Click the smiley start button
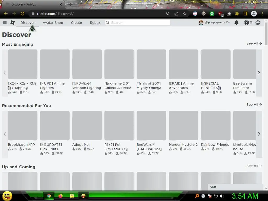Image resolution: width=268 pixels, height=201 pixels. tap(7, 196)
